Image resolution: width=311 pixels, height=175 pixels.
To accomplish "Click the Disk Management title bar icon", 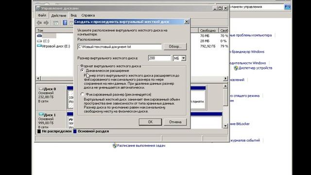I will [38, 8].
